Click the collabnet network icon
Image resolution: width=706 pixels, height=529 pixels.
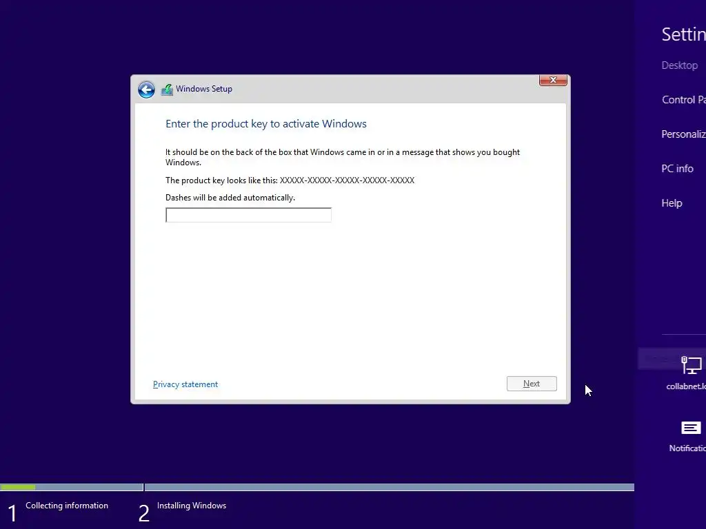click(691, 365)
